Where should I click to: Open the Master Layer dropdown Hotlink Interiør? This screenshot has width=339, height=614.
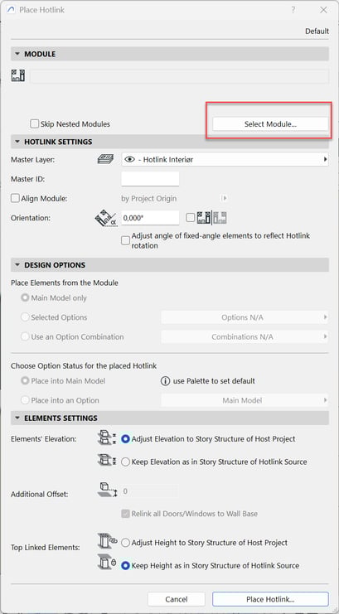point(225,159)
